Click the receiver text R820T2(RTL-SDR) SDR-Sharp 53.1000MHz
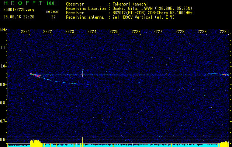The height and width of the screenshot is (147, 232). 152,13
